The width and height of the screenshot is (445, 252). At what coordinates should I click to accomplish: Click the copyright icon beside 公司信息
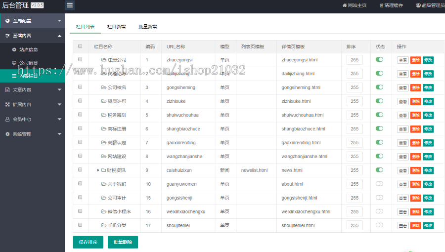pyautogui.click(x=14, y=63)
